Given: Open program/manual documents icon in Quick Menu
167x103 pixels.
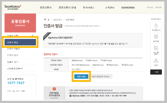Looking at the screenshot, I should 156,48.
